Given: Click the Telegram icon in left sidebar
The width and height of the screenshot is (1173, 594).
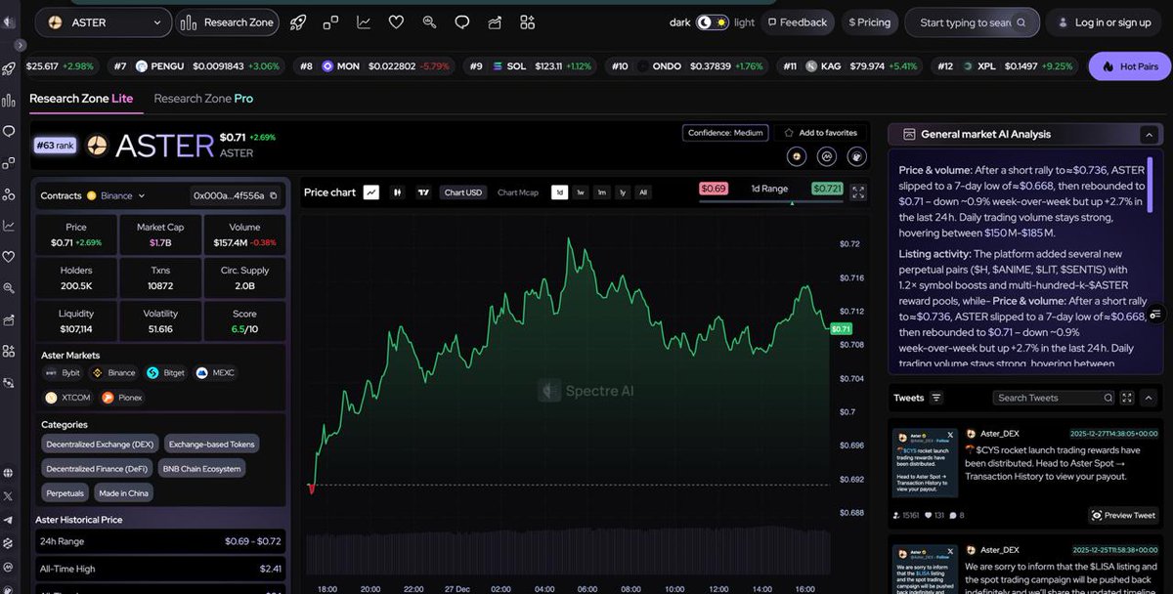Looking at the screenshot, I should (x=9, y=520).
